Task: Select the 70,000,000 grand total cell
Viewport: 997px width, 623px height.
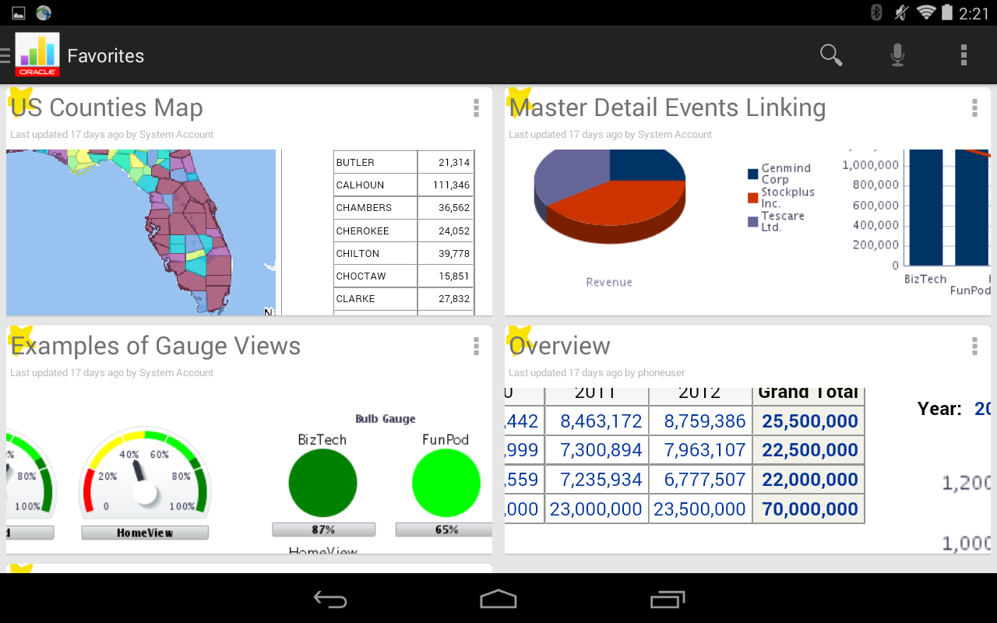Action: coord(809,509)
